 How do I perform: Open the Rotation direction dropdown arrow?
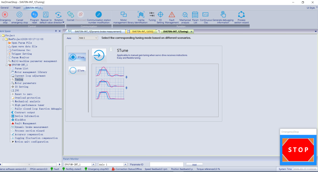click(x=63, y=22)
